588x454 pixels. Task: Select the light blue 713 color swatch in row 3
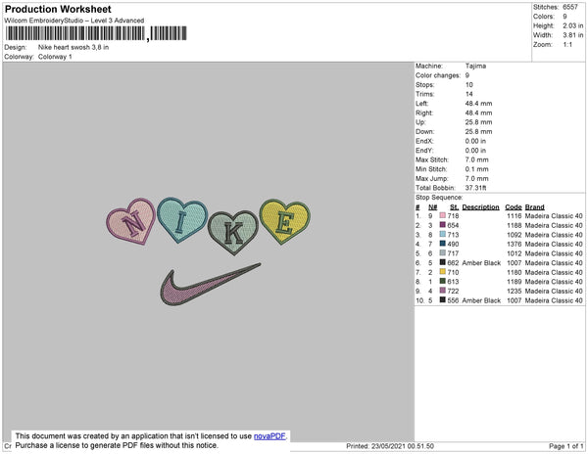tap(443, 234)
